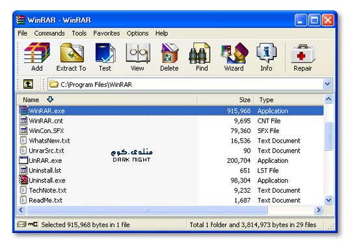The image size is (350, 244).
Task: Select the Uninstall.lst file name
Action: point(45,170)
